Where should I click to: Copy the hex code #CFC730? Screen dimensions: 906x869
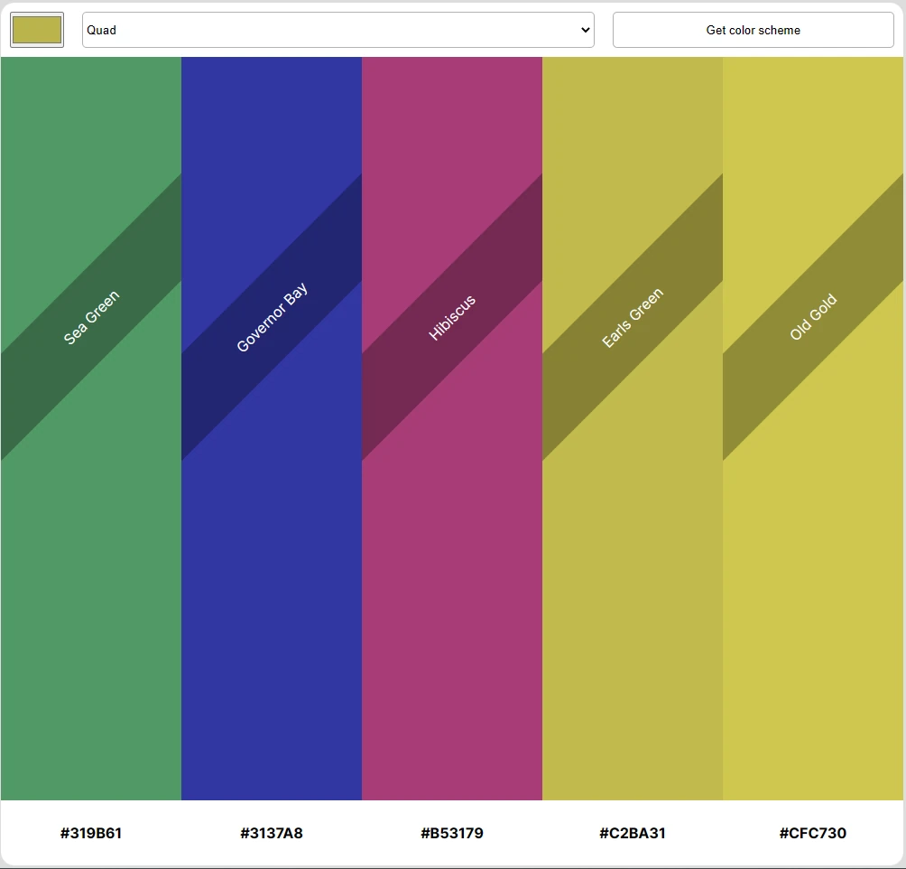(813, 833)
